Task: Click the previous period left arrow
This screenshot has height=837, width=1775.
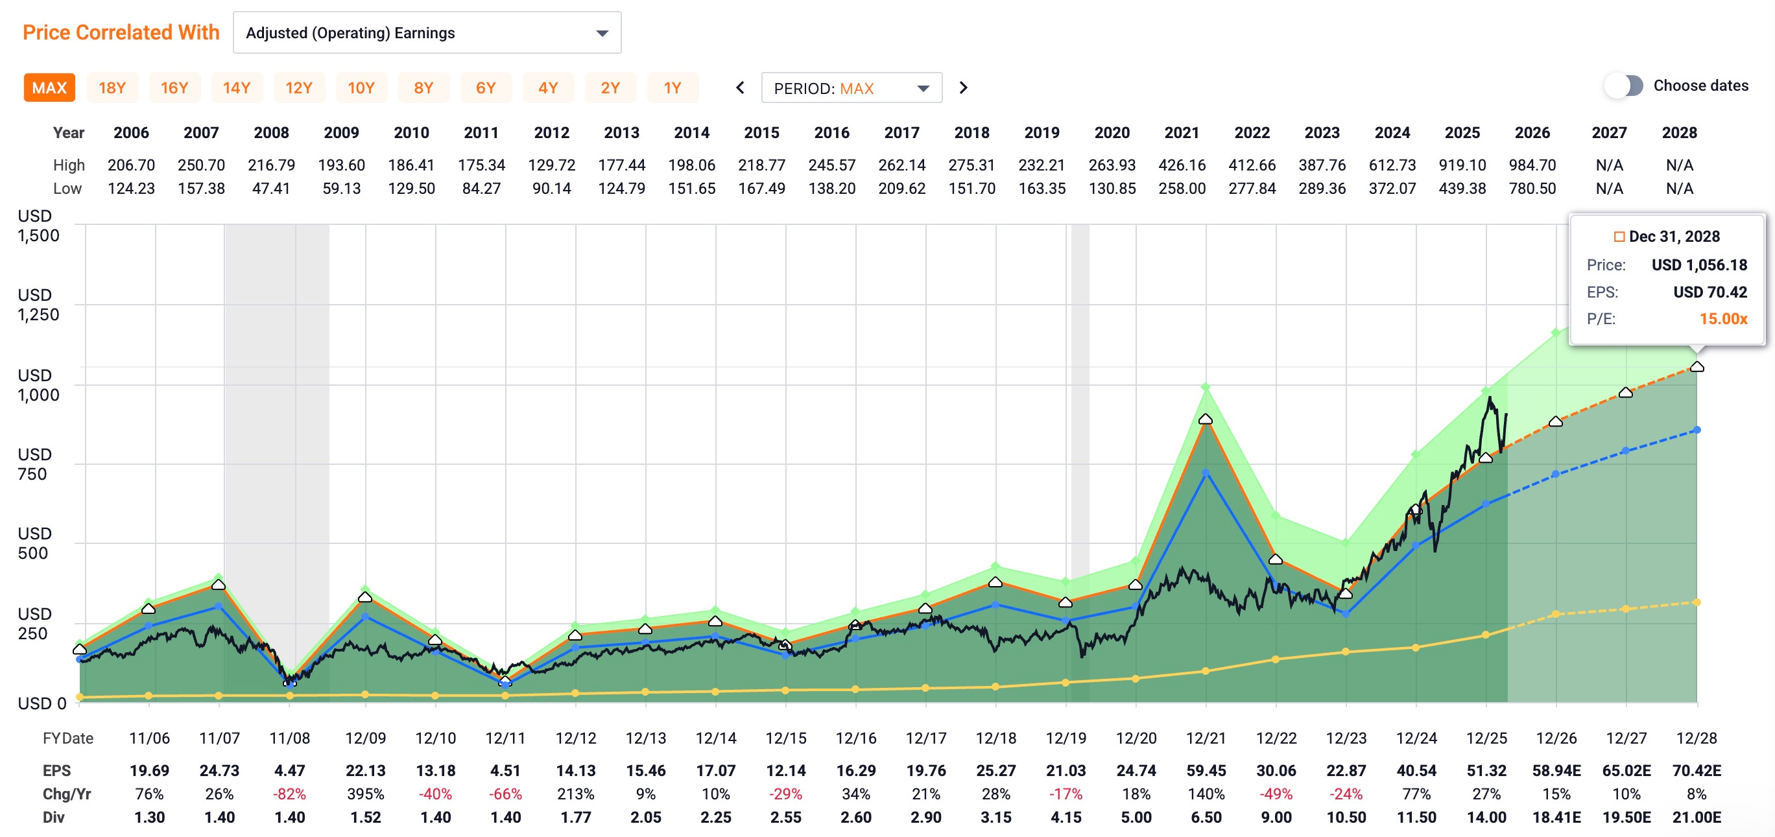Action: coord(740,88)
